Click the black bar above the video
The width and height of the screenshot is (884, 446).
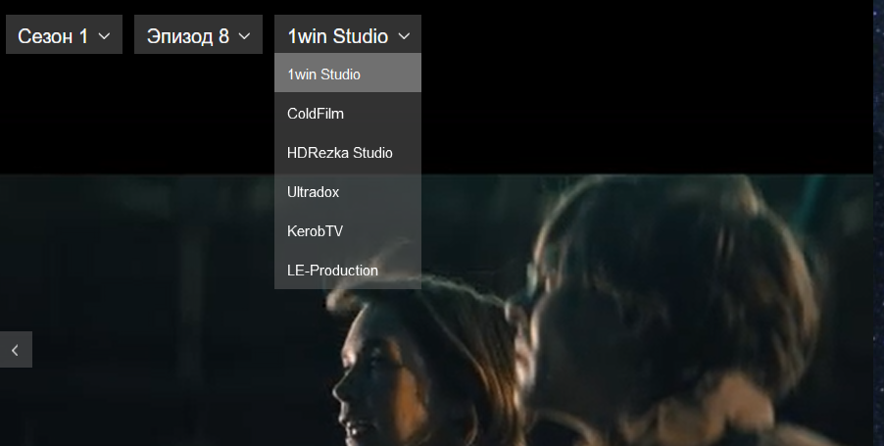(x=637, y=98)
